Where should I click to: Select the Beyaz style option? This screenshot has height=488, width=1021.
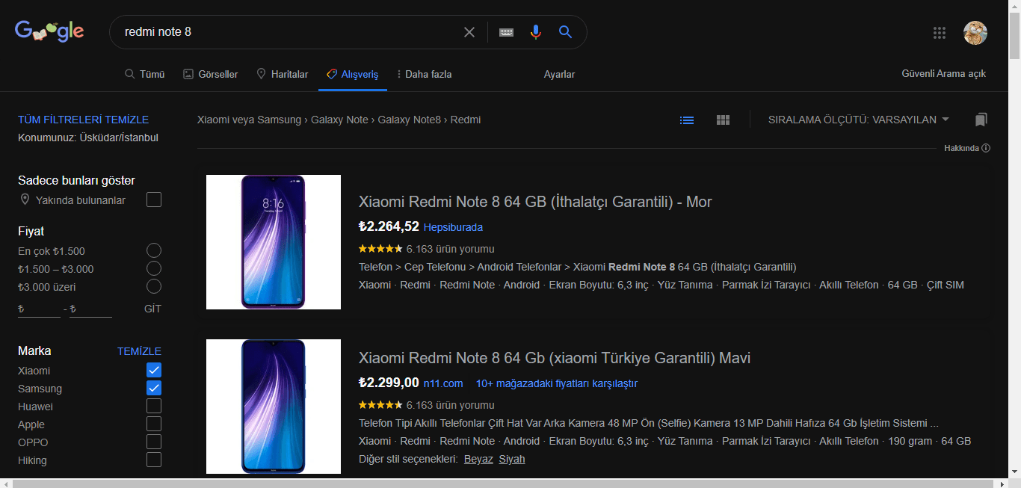(478, 459)
